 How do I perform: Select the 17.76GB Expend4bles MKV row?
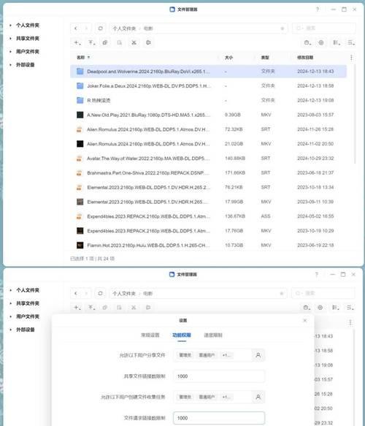coord(209,231)
